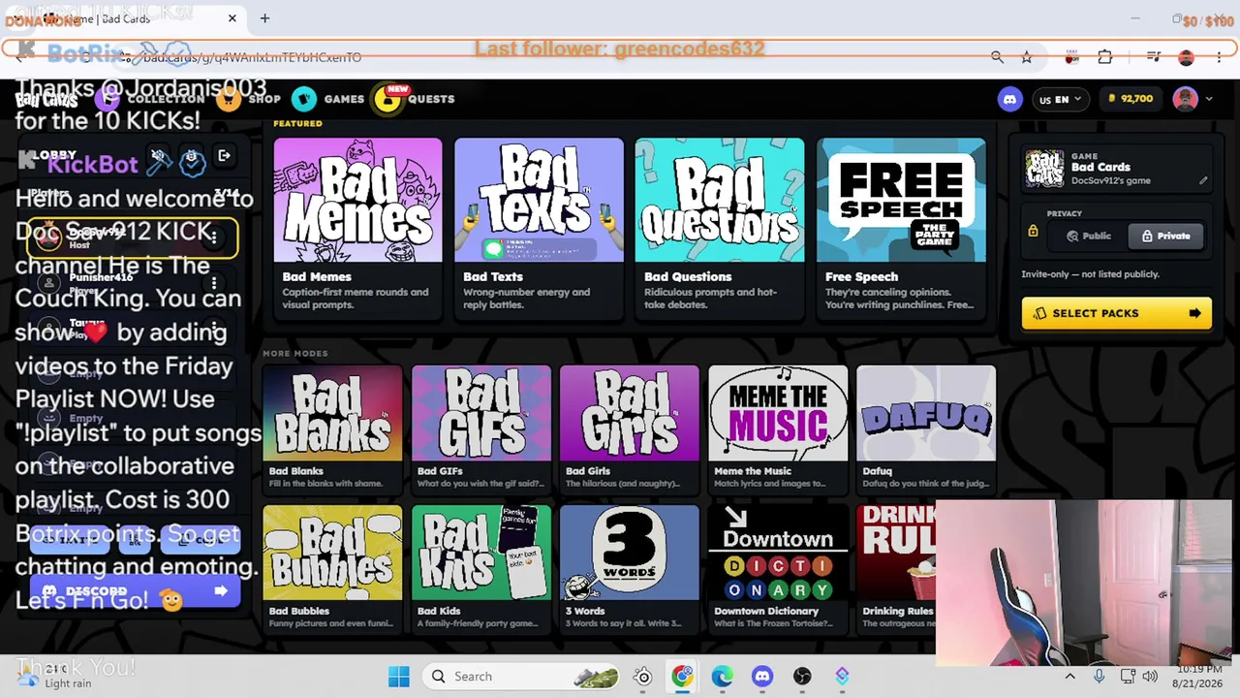Open the Collection nav item
Viewport: 1240px width, 698px height.
[151, 99]
